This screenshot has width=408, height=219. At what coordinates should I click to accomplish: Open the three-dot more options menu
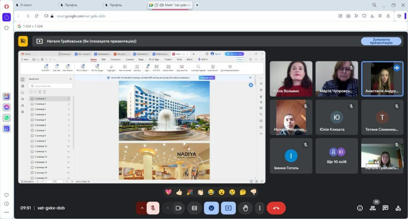260,208
